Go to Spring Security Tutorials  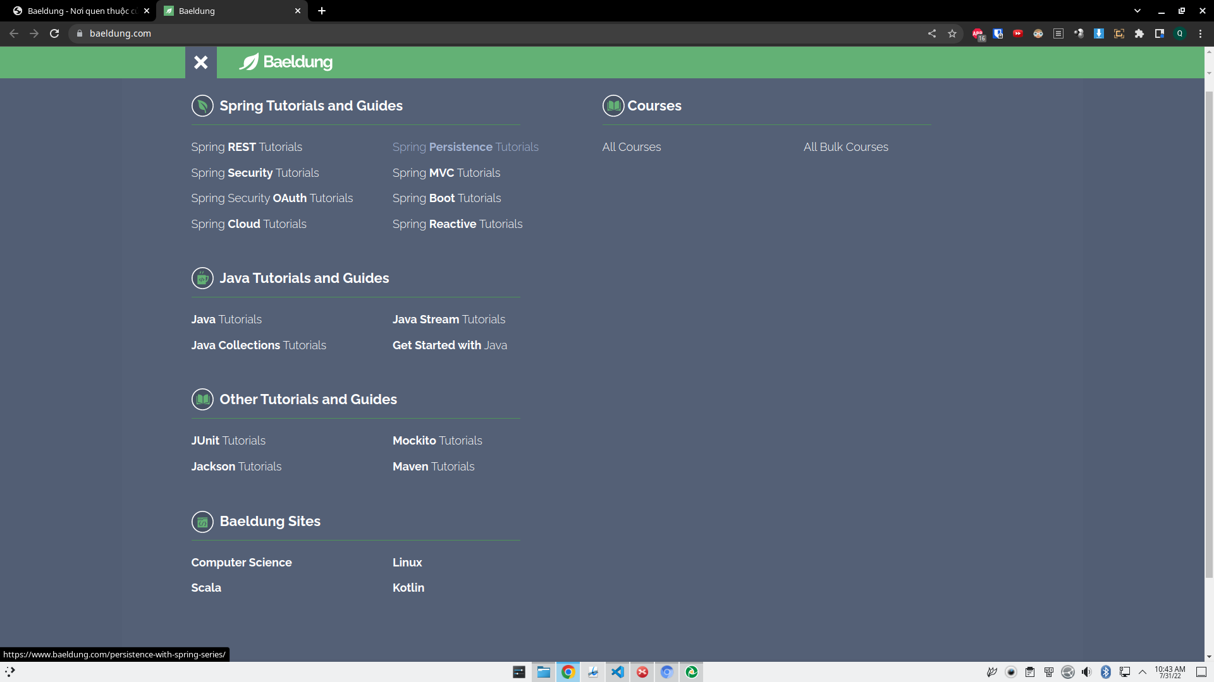click(255, 173)
